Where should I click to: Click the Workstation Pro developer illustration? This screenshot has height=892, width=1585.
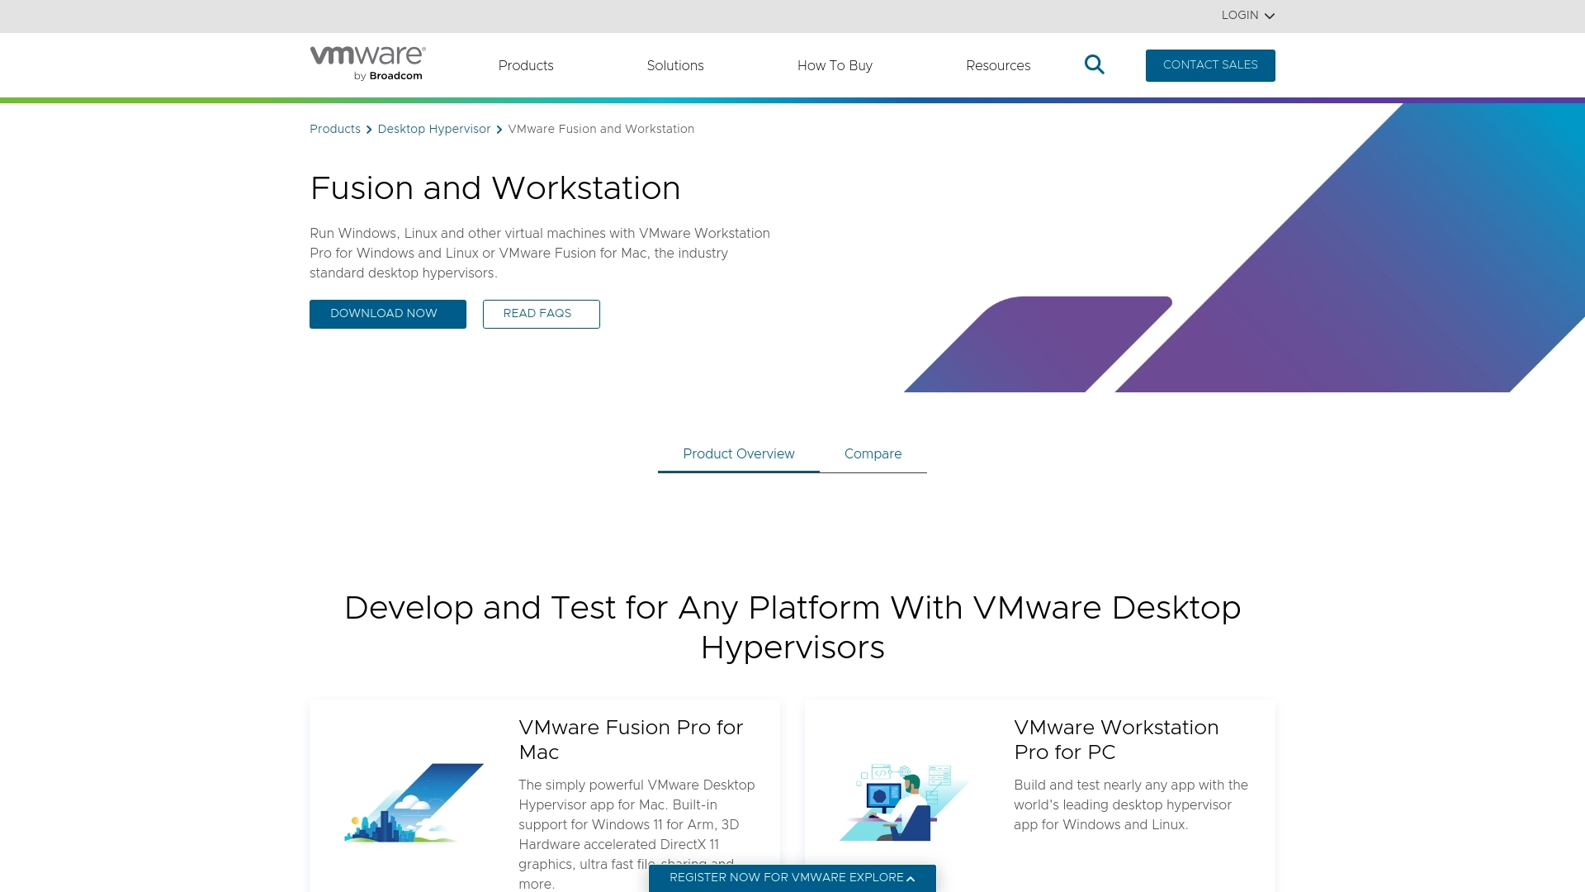click(x=905, y=802)
